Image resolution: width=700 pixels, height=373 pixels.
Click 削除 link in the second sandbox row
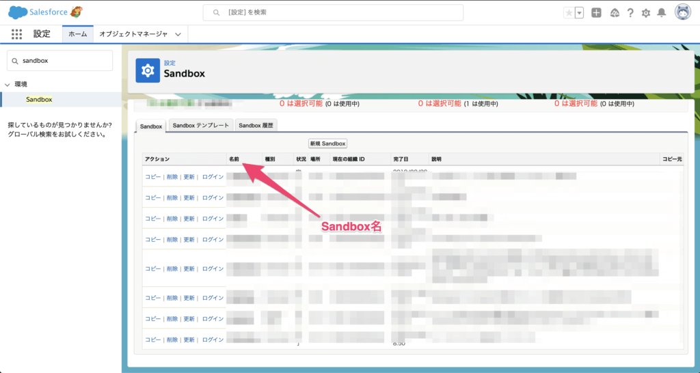tap(172, 197)
